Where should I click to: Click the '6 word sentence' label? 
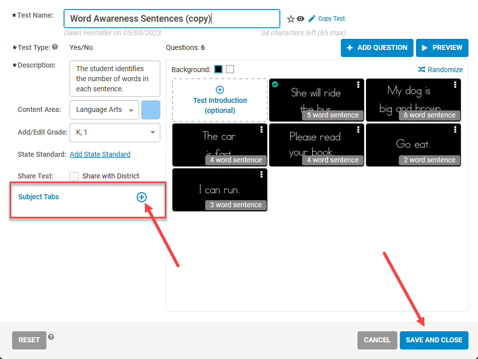click(430, 115)
